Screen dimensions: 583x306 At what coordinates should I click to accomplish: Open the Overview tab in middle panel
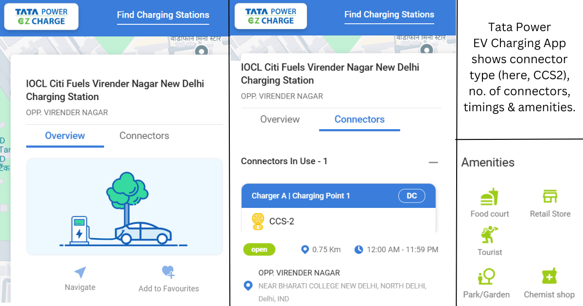click(280, 119)
